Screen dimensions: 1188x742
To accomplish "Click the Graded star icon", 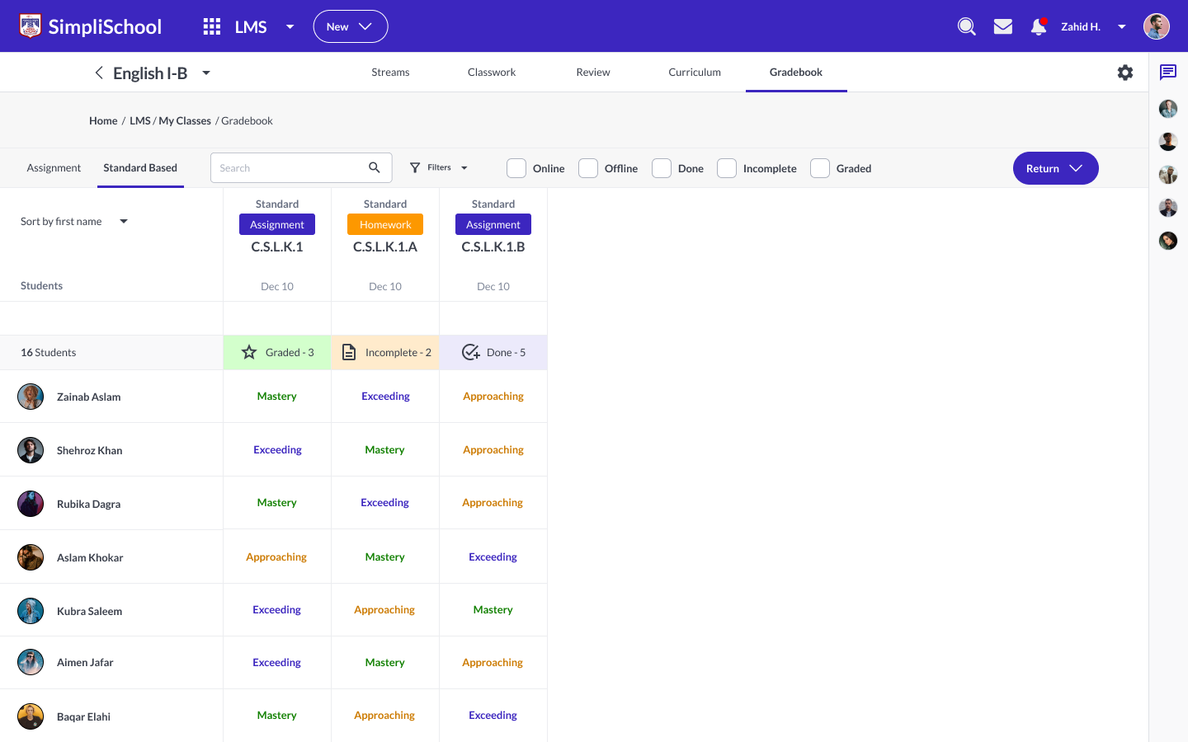I will [x=249, y=352].
